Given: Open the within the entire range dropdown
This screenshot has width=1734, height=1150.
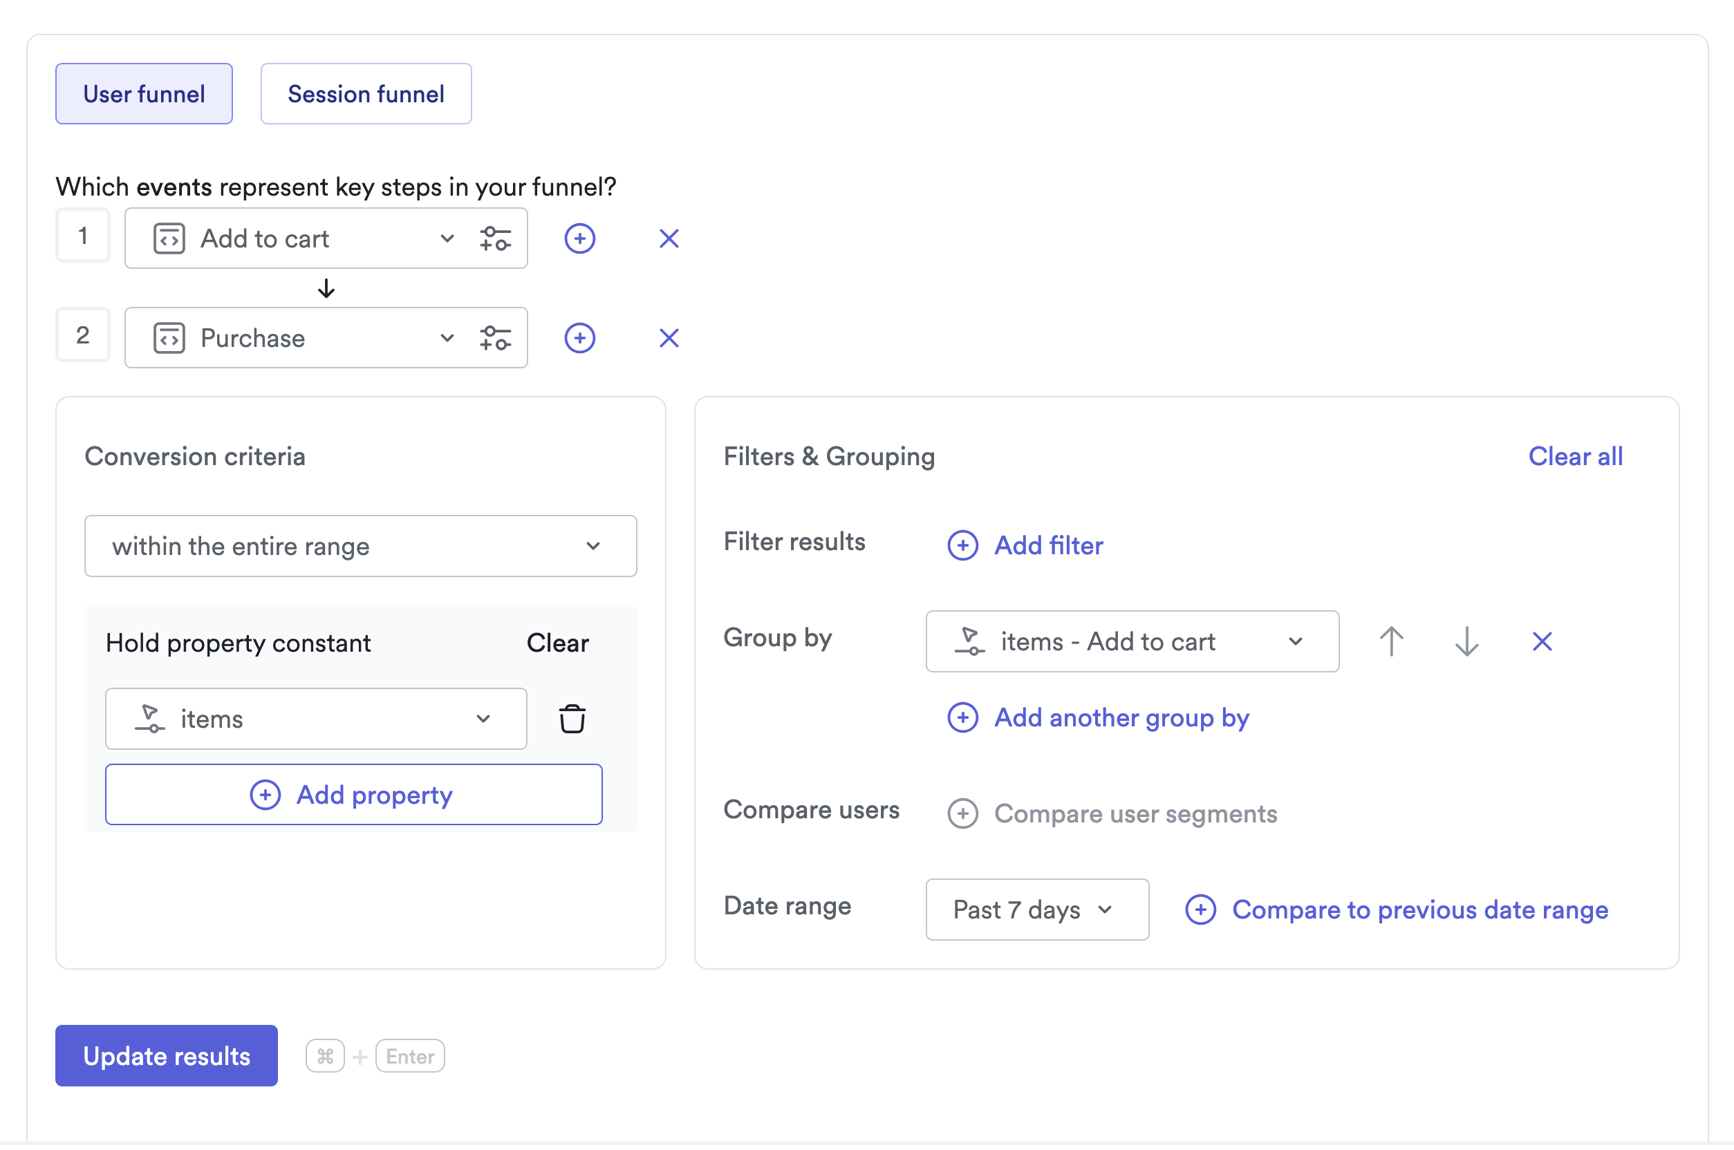Looking at the screenshot, I should [x=360, y=547].
